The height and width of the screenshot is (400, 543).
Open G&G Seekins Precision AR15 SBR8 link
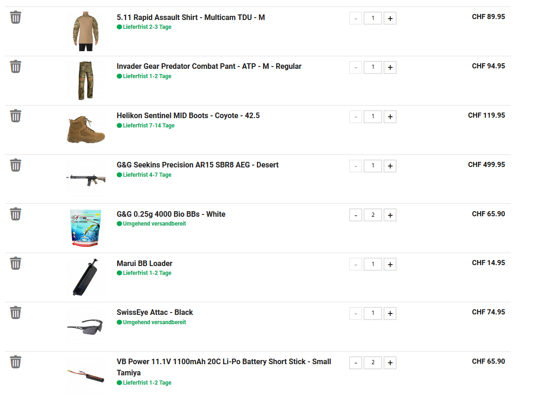pyautogui.click(x=198, y=165)
